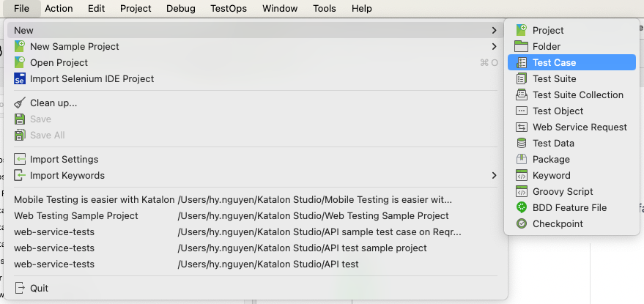
Task: Open the Tools menu
Action: (325, 8)
